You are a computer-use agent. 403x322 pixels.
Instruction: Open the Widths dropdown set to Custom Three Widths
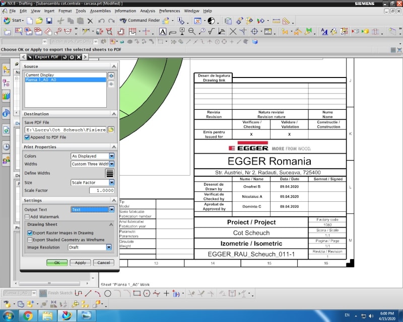click(93, 164)
